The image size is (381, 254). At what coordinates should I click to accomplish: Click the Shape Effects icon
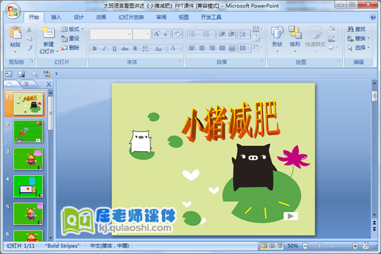tap(331, 48)
